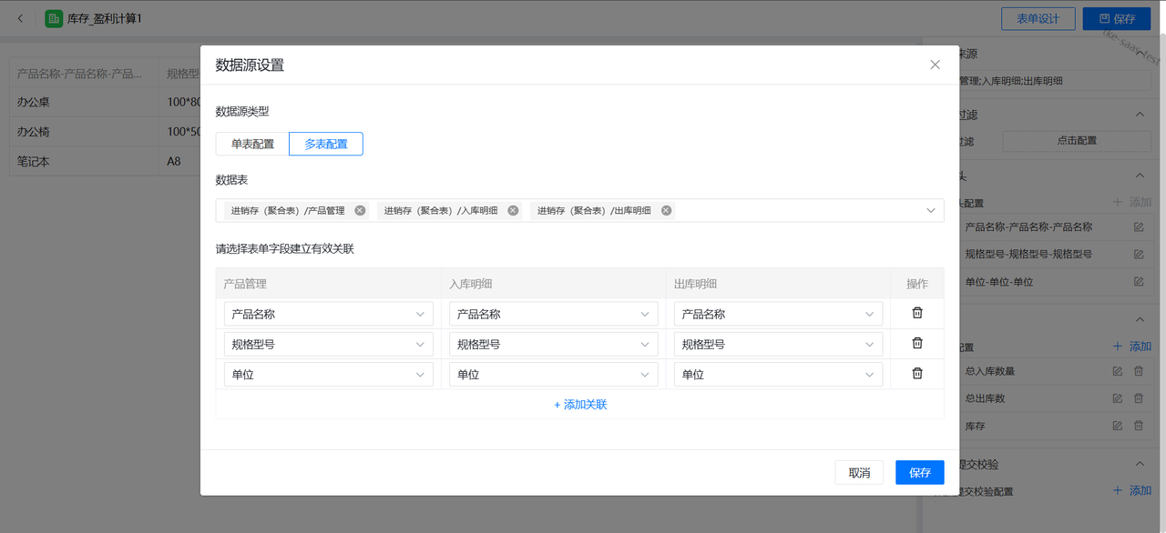Click the back arrow in header
The width and height of the screenshot is (1166, 533).
click(x=21, y=18)
